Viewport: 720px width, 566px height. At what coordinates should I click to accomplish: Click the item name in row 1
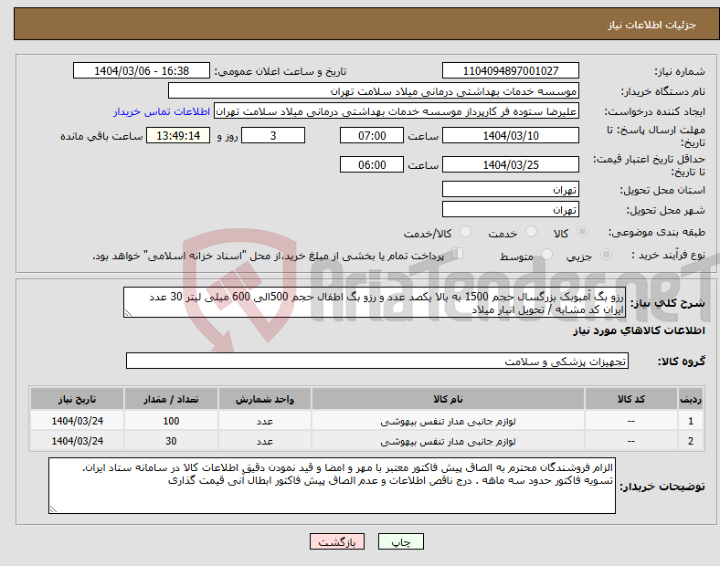(x=448, y=421)
